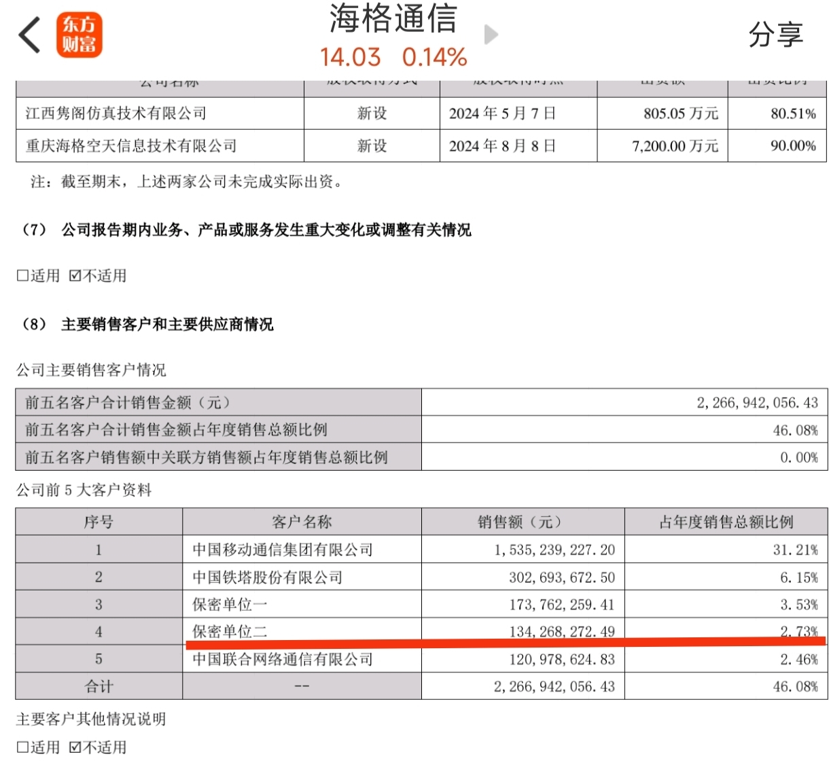This screenshot has height=761, width=829.
Task: Tap column header 占年度销售总额比例
Action: [726, 522]
